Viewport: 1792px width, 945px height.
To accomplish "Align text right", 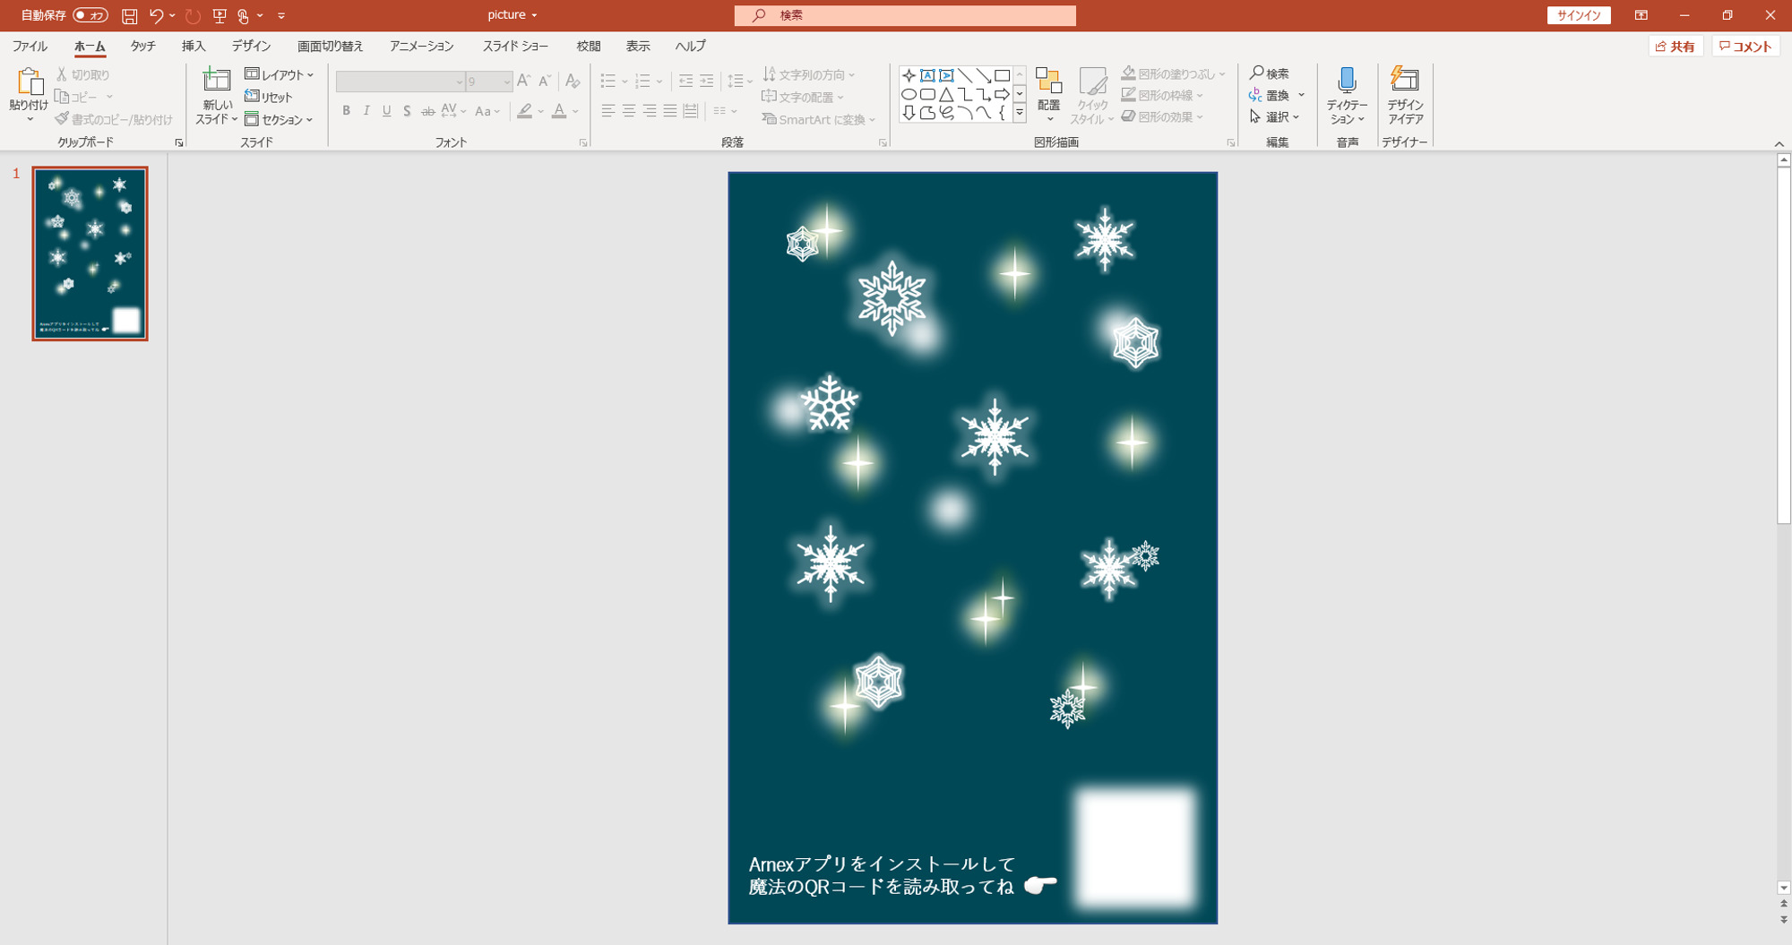I will (650, 111).
